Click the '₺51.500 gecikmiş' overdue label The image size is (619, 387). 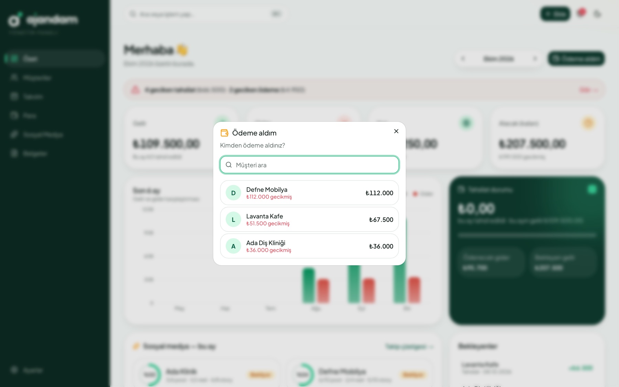click(x=268, y=224)
